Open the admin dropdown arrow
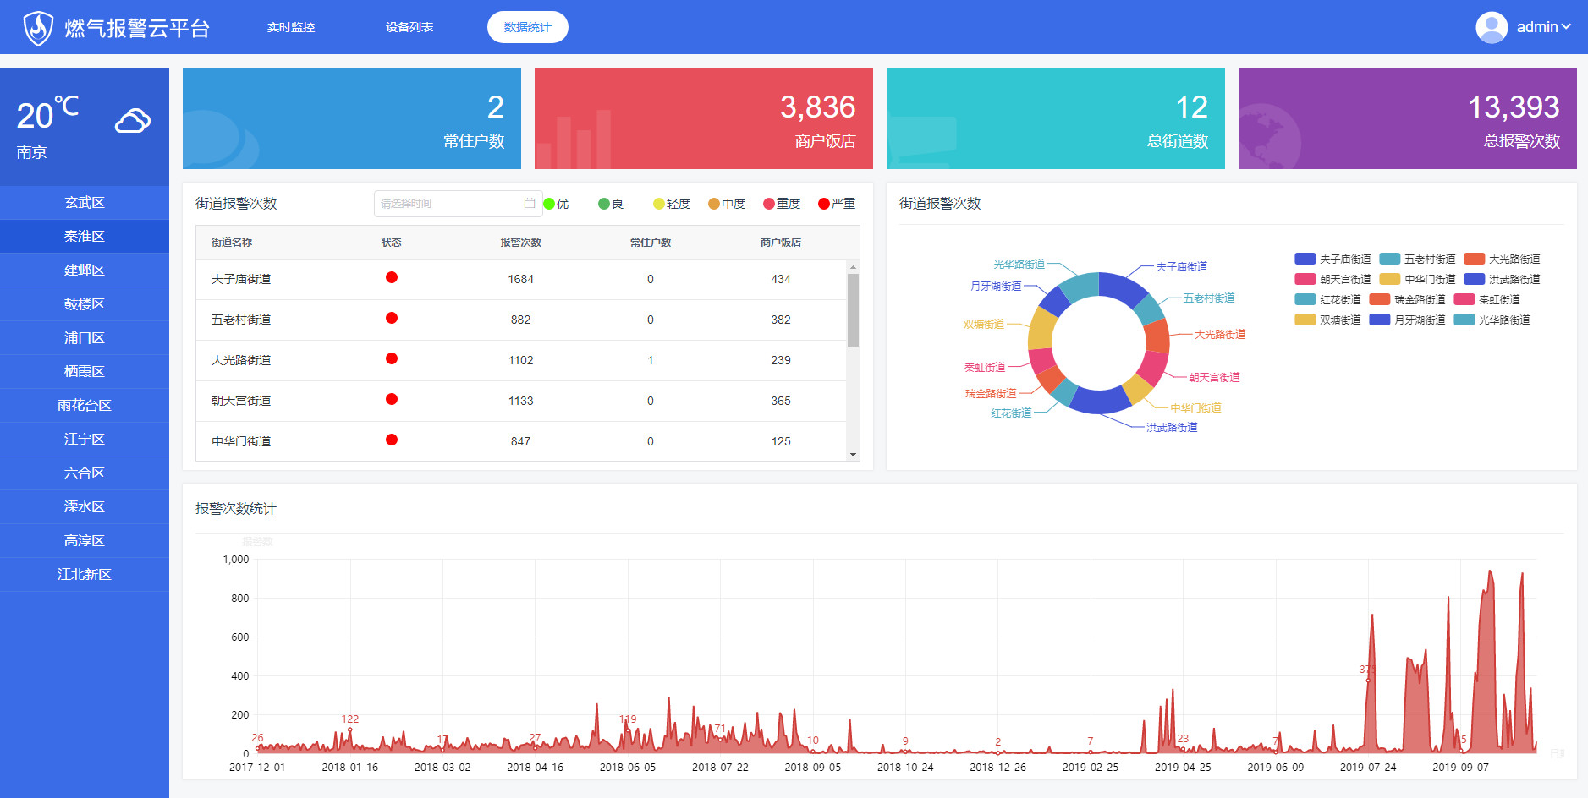The width and height of the screenshot is (1588, 798). click(x=1566, y=27)
